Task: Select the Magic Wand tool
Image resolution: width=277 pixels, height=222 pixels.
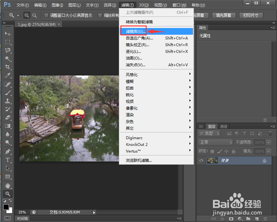Action: pyautogui.click(x=8, y=59)
